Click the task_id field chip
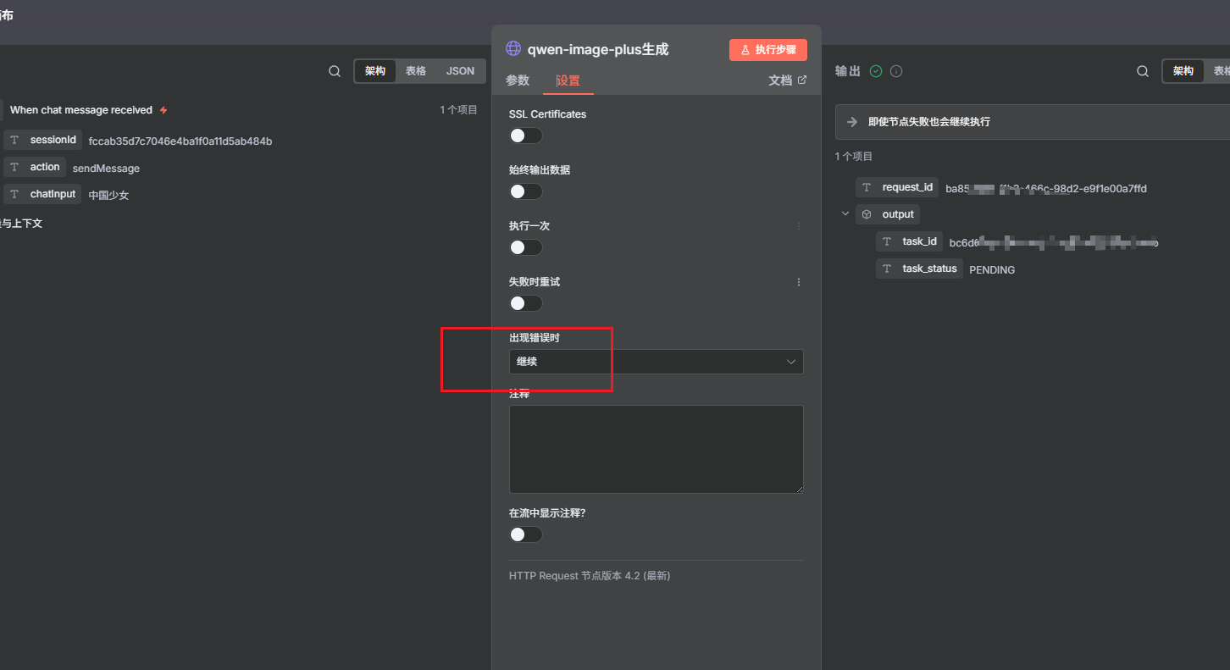1230x670 pixels. pos(909,242)
